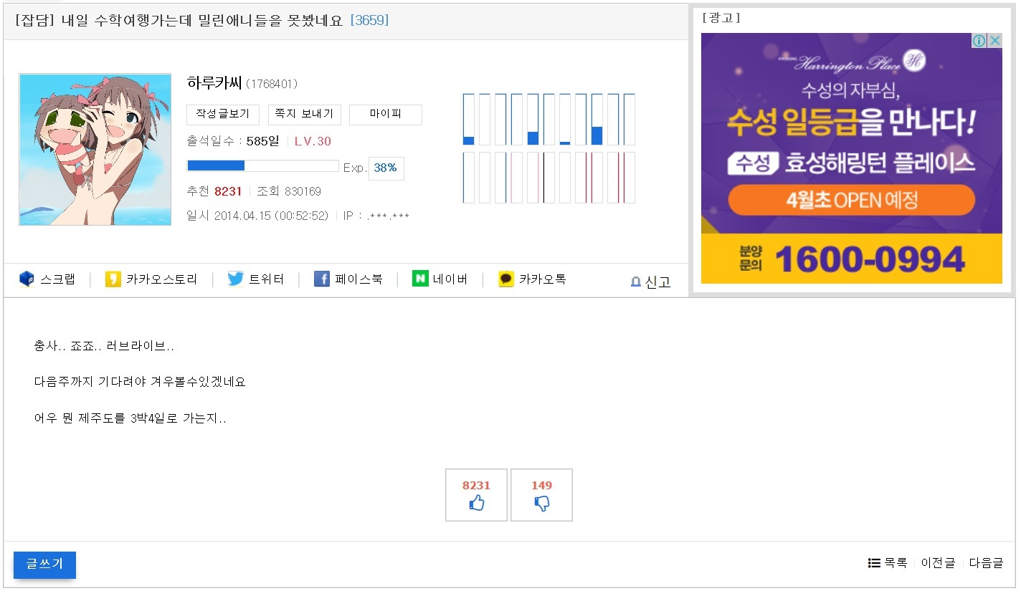Viewport: 1021px width, 591px height.
Task: Open the 마이피 page button
Action: click(x=386, y=115)
